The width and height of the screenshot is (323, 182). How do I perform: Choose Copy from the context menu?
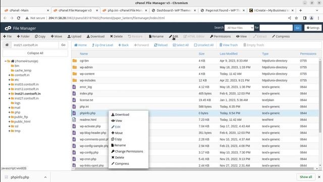tap(117, 139)
